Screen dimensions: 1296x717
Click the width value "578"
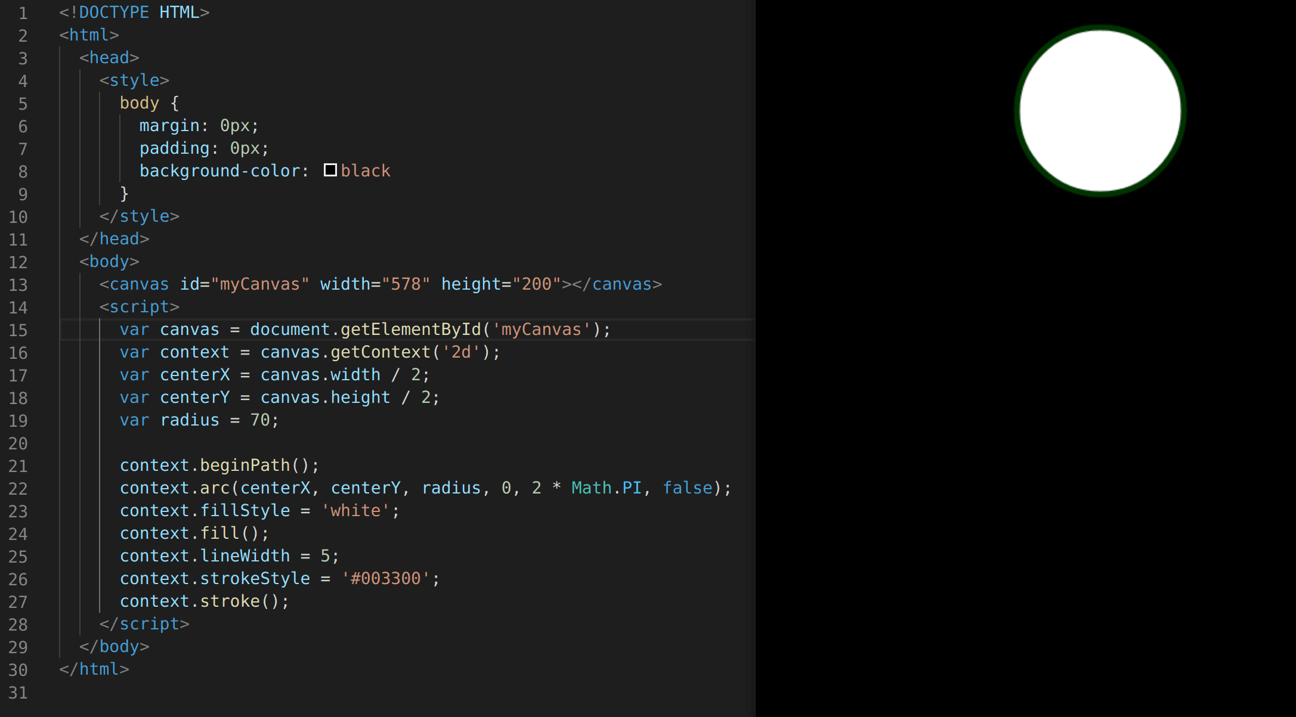406,284
